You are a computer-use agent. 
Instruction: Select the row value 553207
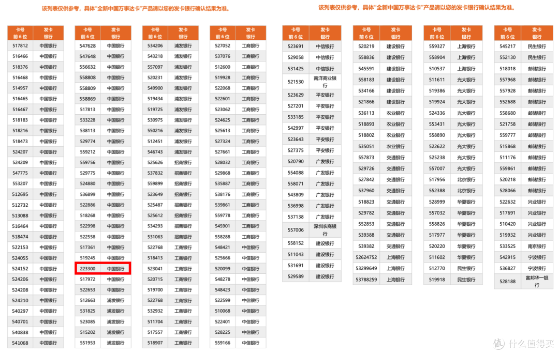pos(20,183)
